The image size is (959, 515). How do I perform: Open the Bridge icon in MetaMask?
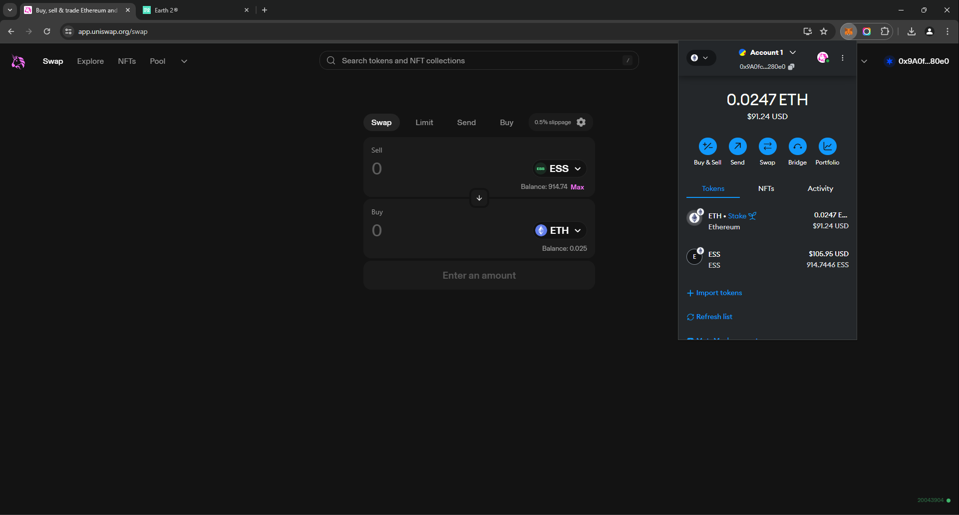click(x=797, y=147)
